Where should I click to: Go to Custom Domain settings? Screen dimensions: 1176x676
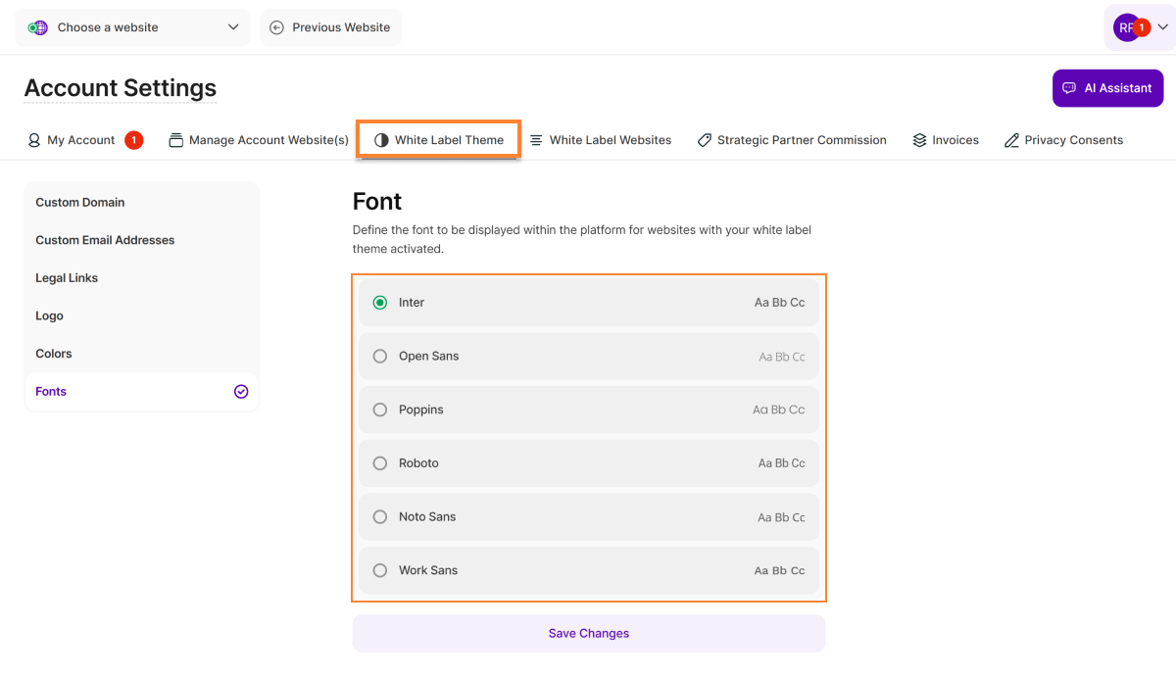click(x=80, y=203)
